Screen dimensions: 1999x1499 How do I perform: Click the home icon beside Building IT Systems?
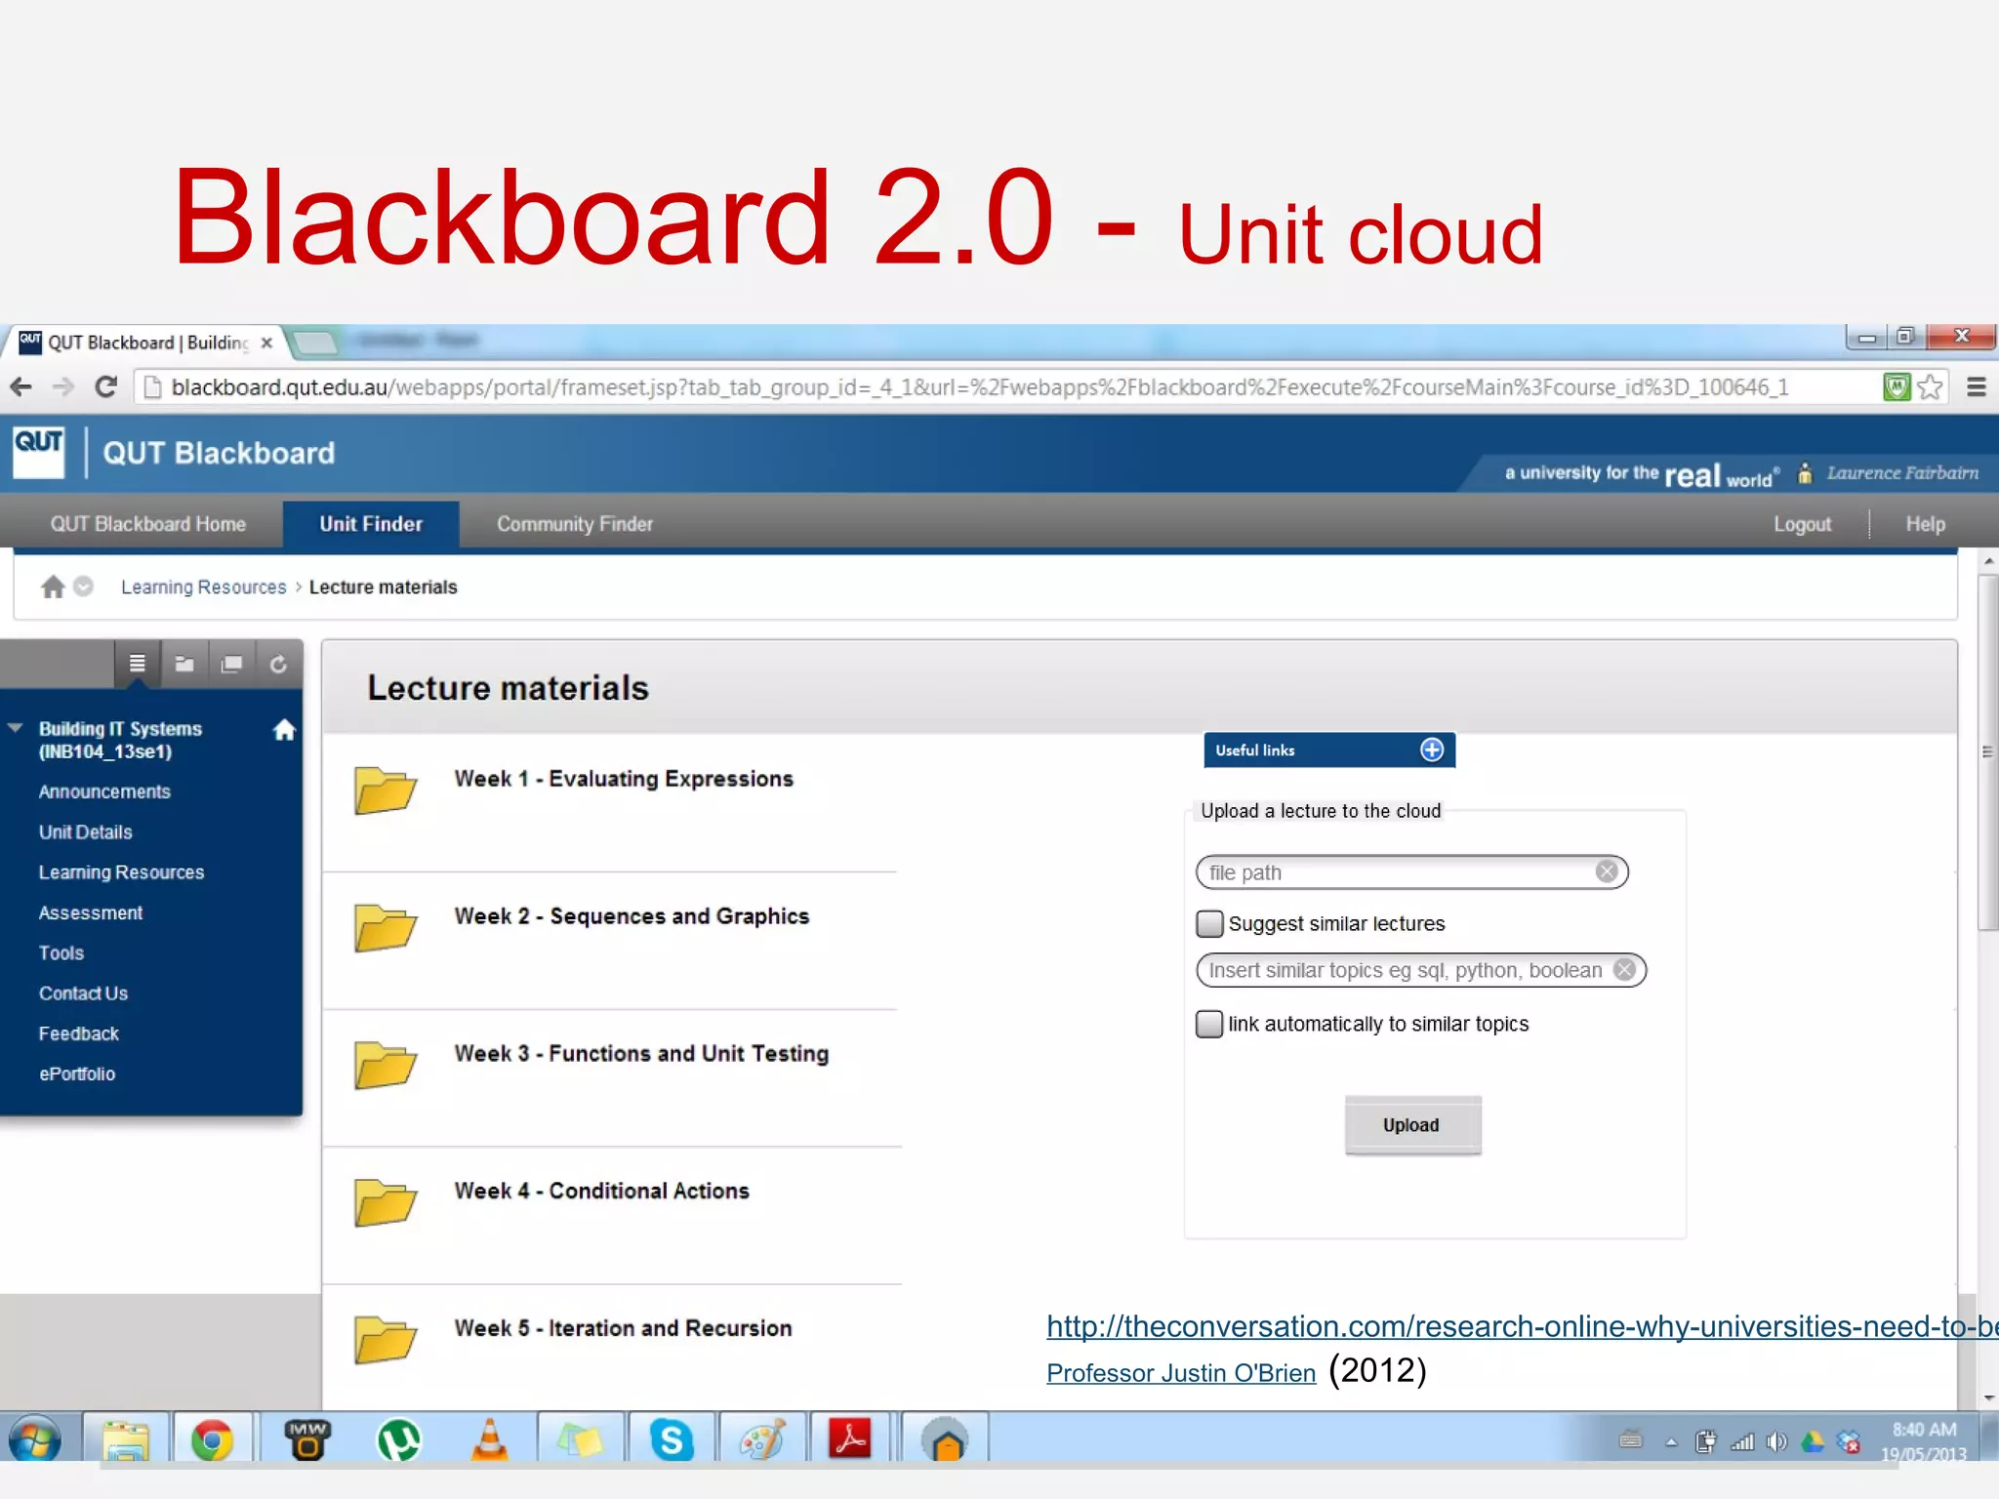click(x=284, y=730)
